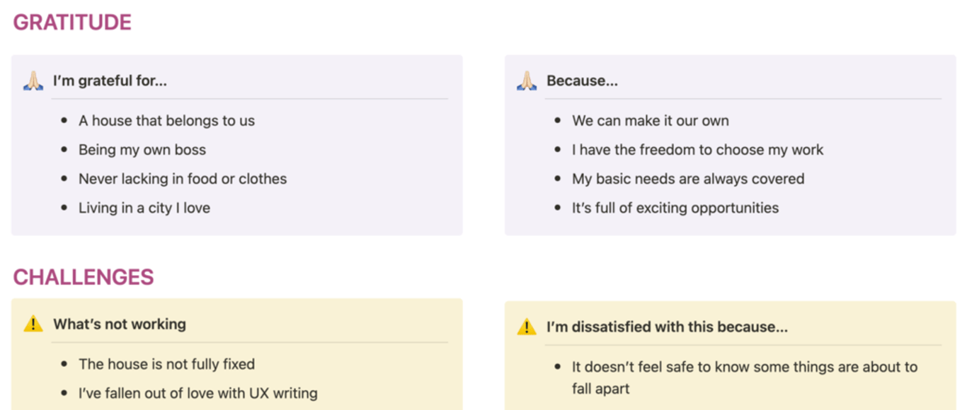967x410 pixels.
Task: Click the praying hands icon beside 'I'm grateful for...'
Action: tap(33, 81)
